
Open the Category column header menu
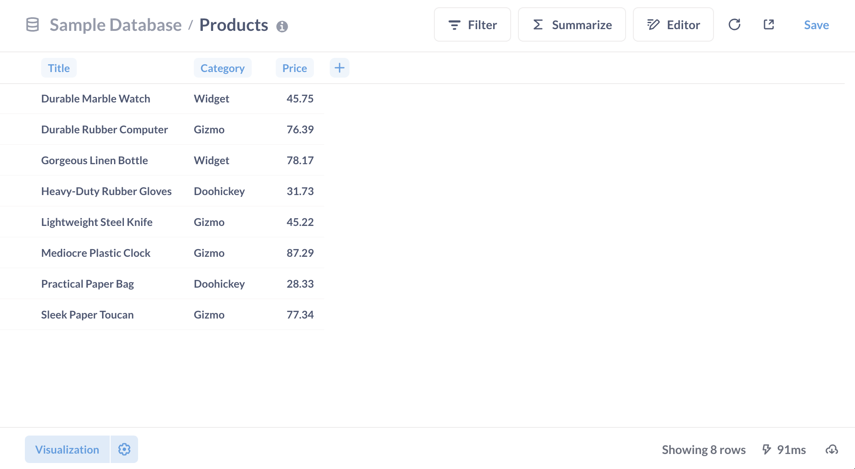pos(223,68)
